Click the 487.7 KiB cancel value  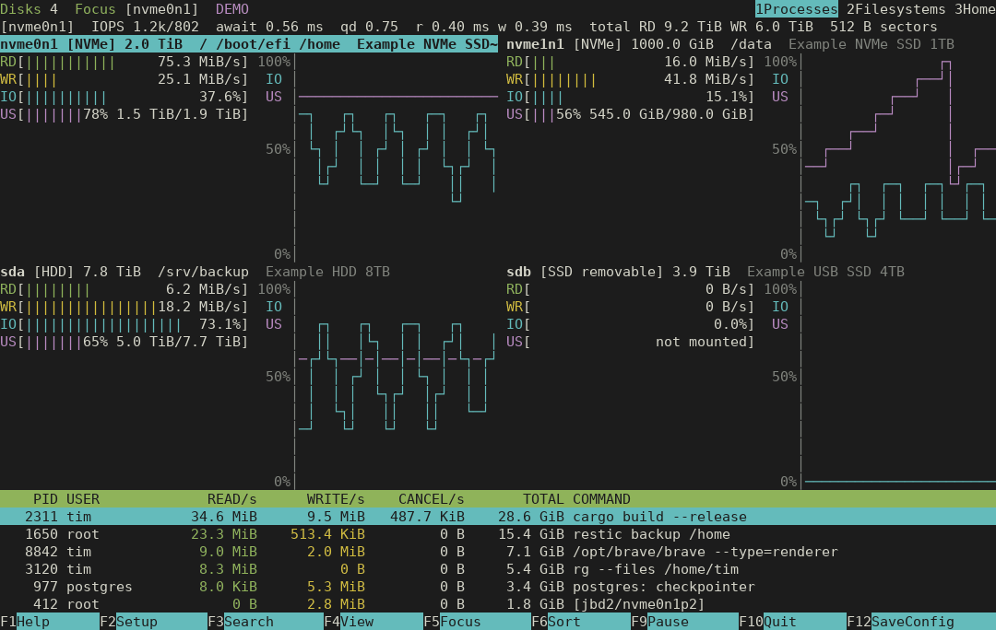coord(428,517)
